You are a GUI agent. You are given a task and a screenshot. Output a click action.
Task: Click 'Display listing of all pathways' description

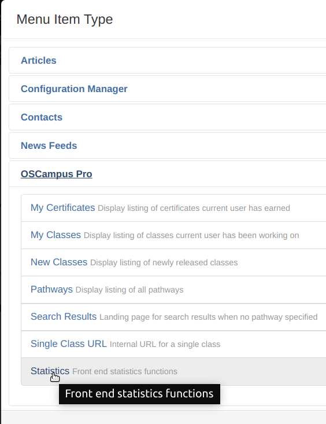(129, 290)
